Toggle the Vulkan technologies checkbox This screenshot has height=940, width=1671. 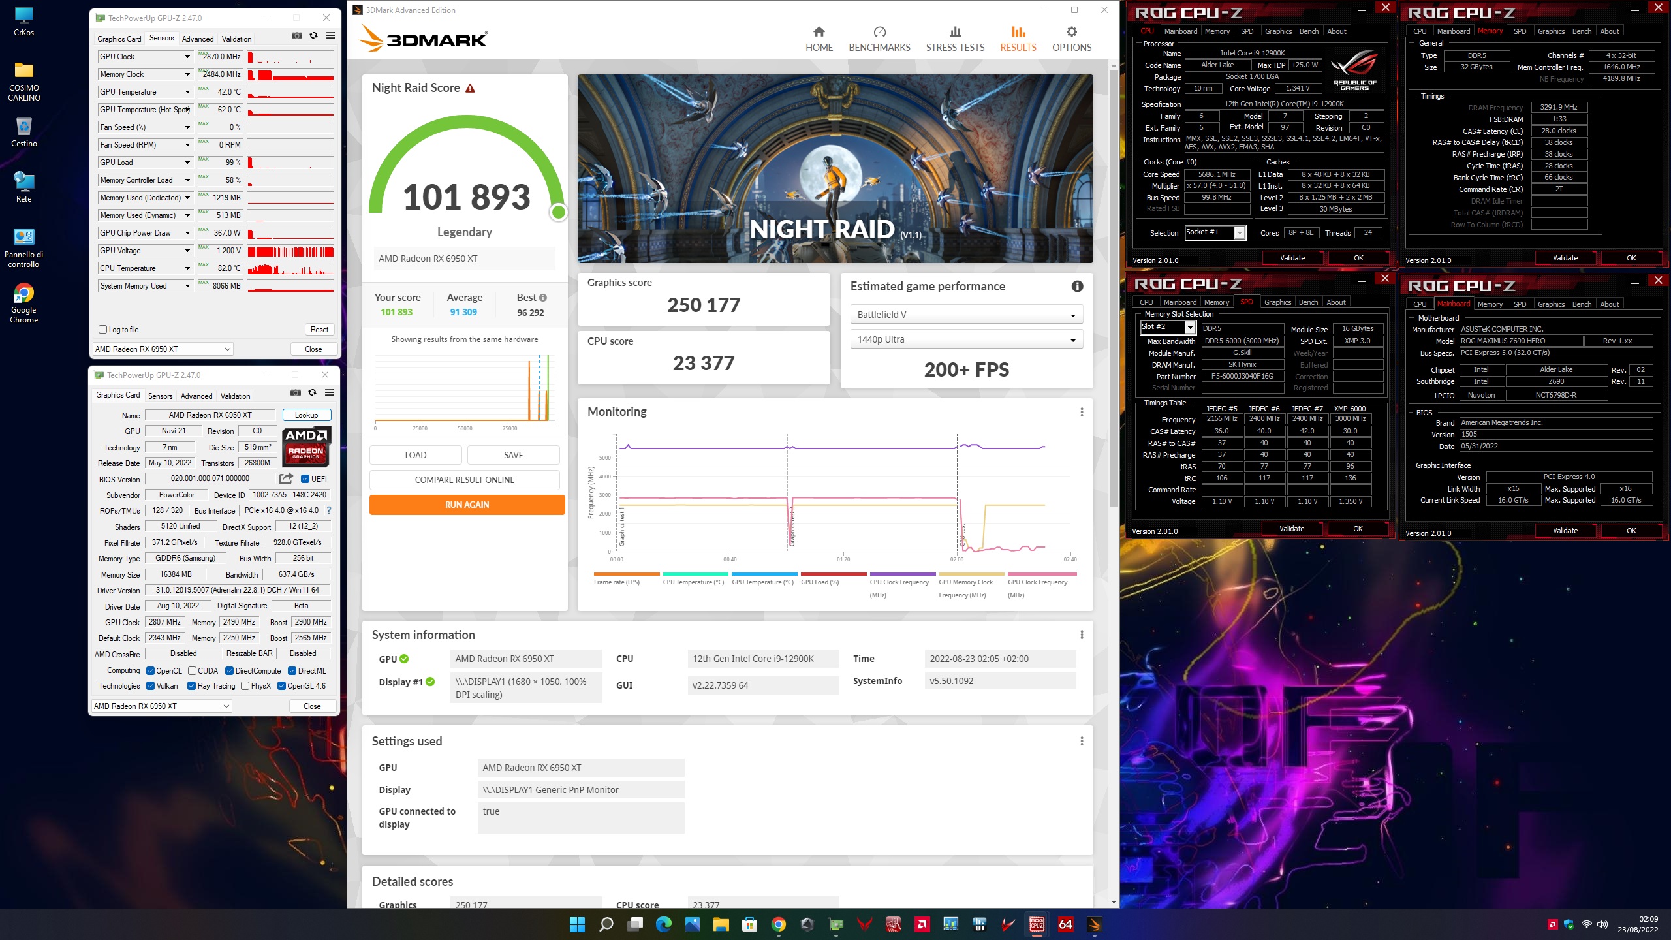[150, 686]
